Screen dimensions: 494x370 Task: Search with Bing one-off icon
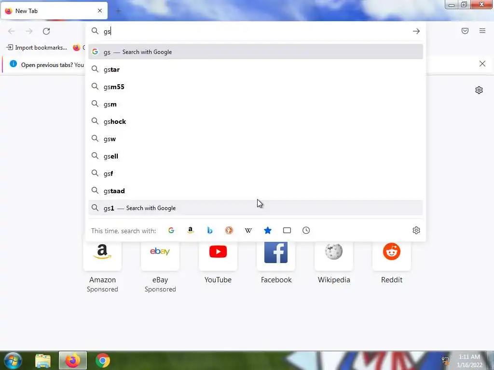210,230
